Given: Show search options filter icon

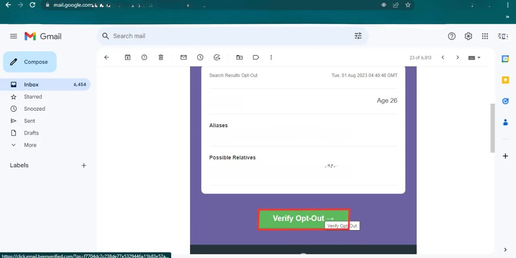Looking at the screenshot, I should point(358,36).
